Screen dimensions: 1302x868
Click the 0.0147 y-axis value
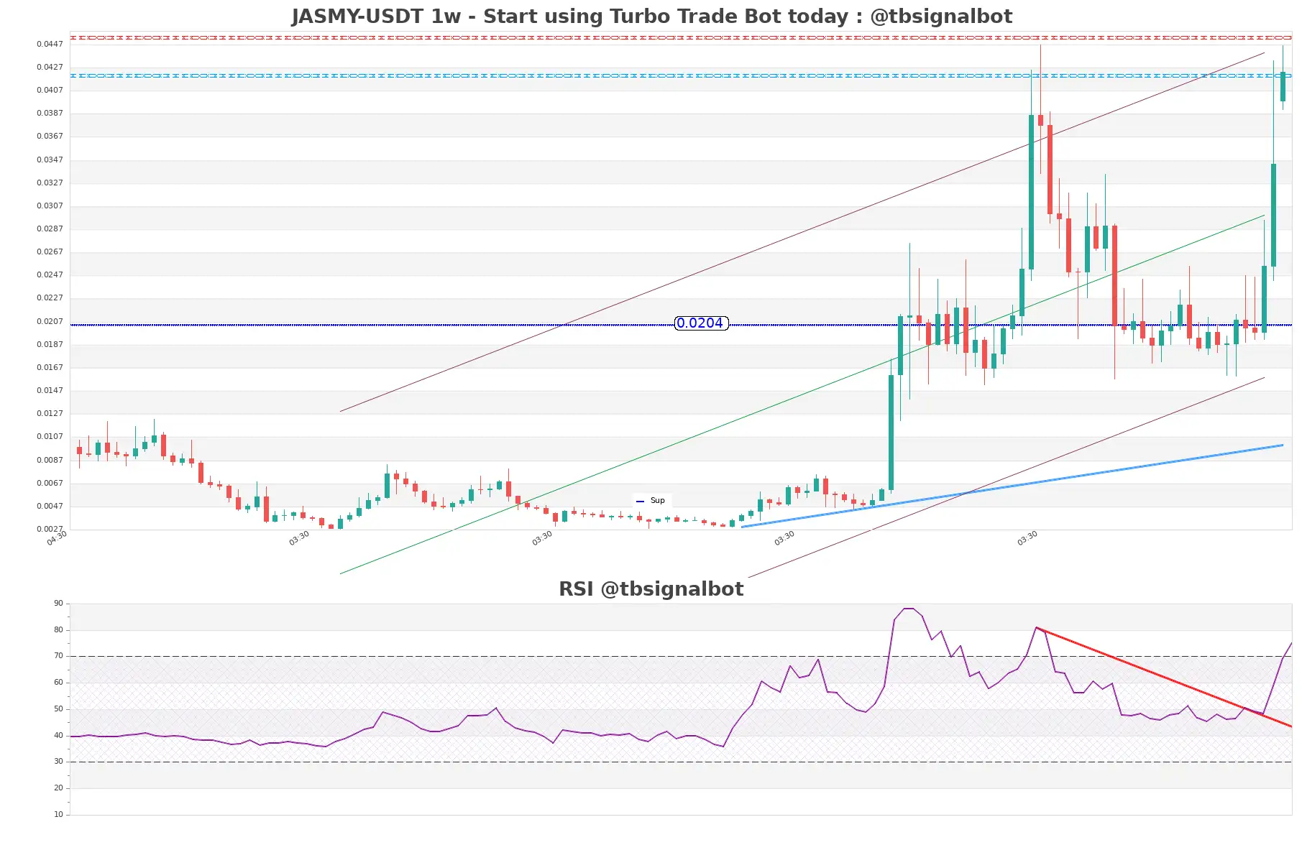[x=50, y=390]
